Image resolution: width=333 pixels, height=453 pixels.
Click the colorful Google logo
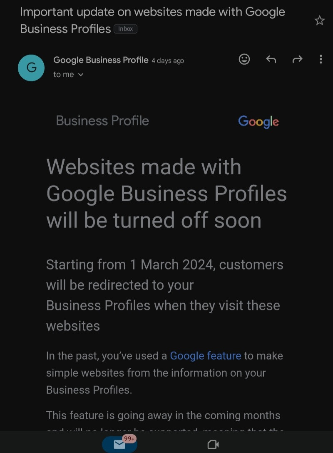coord(258,121)
